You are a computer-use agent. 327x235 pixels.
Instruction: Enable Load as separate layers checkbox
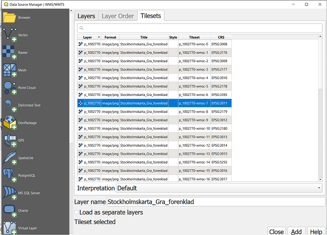77,213
